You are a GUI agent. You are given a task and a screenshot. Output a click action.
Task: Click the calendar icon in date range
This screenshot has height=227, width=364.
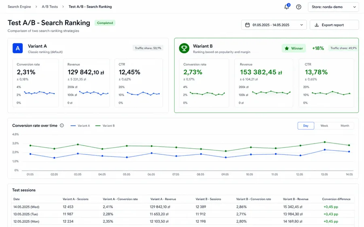click(248, 25)
